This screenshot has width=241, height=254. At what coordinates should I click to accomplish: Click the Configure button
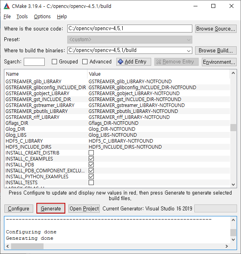(x=19, y=208)
